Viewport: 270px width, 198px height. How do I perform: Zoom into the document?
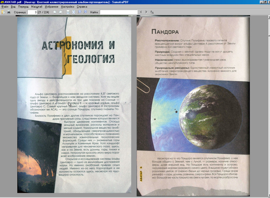click(85, 12)
